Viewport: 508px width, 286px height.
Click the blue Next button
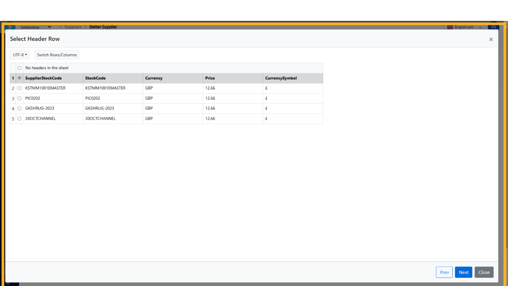463,272
